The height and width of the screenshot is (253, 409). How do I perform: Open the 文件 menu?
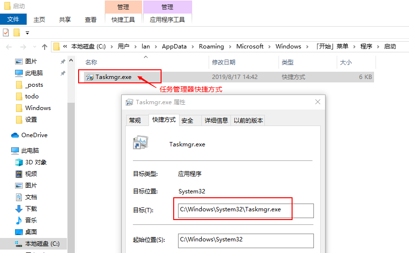tap(13, 19)
